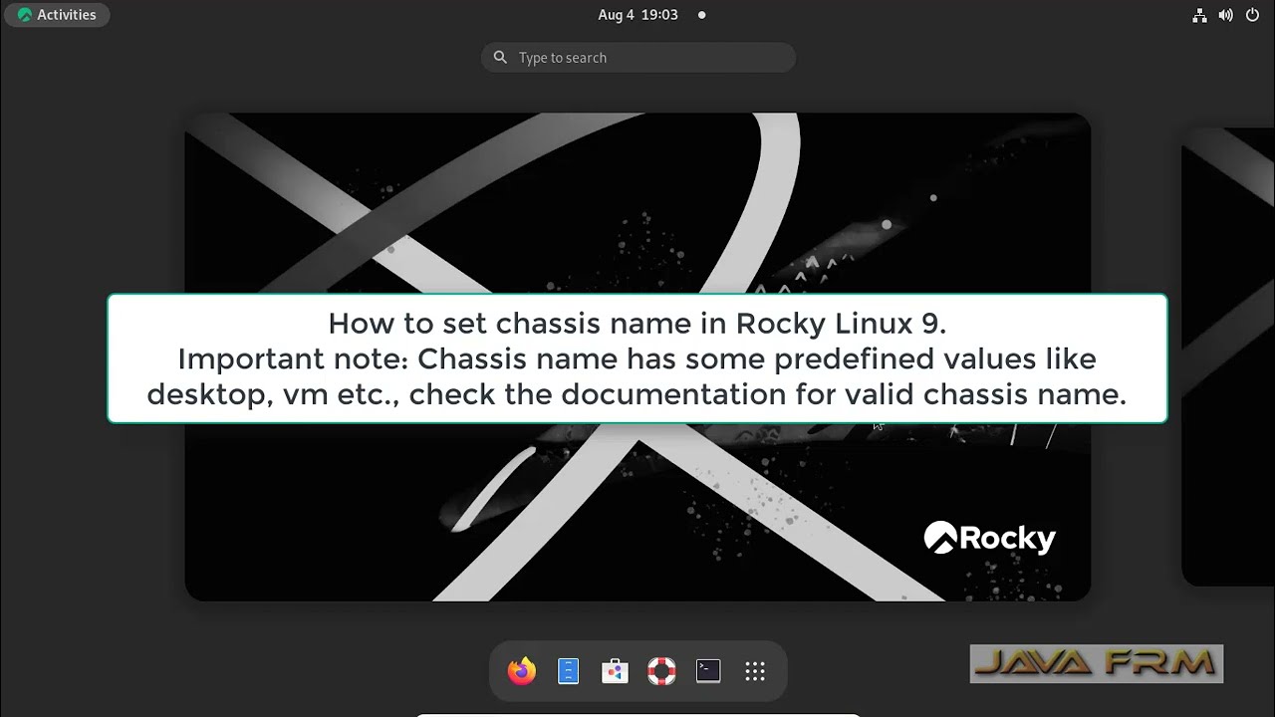This screenshot has width=1275, height=717.
Task: Open the Software store icon
Action: click(x=615, y=671)
